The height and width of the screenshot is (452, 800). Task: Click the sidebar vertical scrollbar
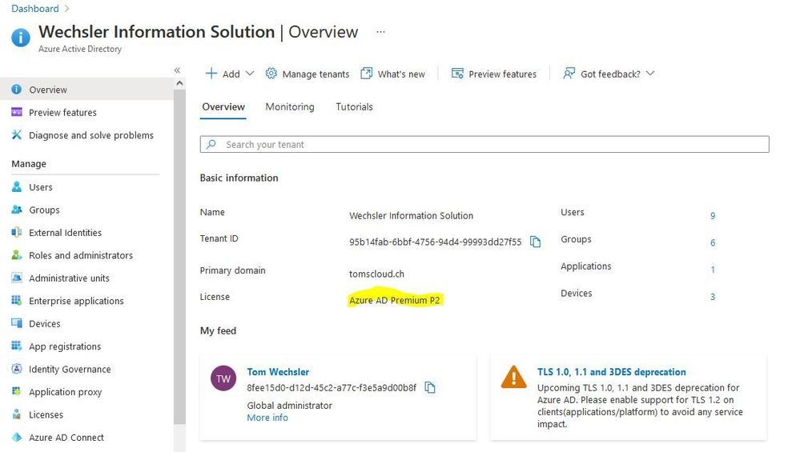[179, 258]
